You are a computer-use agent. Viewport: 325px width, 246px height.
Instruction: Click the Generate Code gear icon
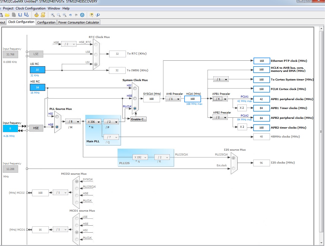point(37,15)
